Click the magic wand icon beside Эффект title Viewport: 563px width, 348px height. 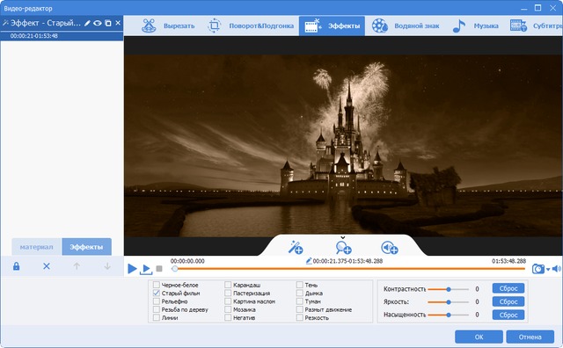click(5, 23)
